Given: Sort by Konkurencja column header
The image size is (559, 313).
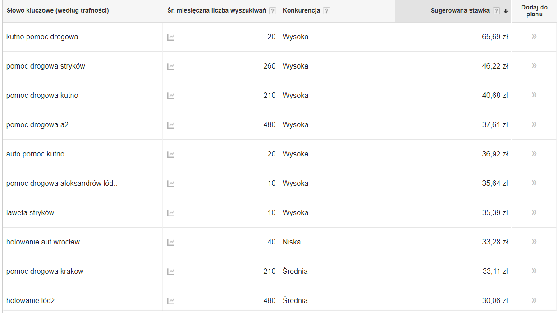Looking at the screenshot, I should point(301,11).
